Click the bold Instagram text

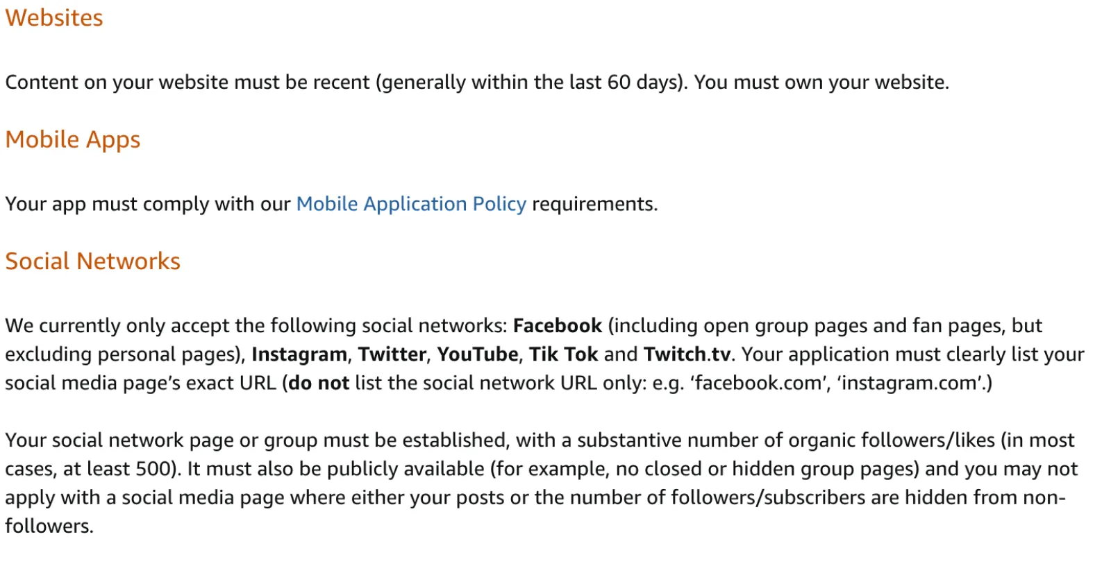click(299, 354)
